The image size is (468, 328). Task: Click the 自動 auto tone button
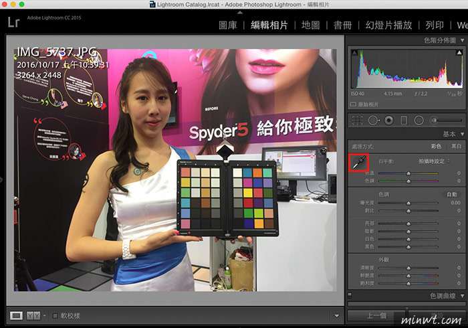coord(452,195)
